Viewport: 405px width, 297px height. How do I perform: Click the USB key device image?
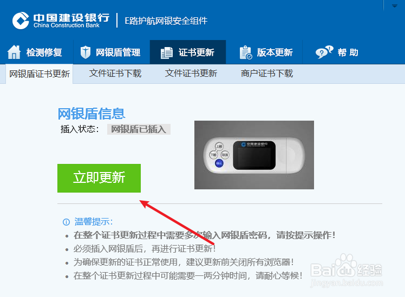point(254,155)
